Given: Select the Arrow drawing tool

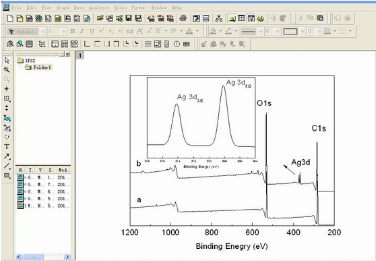Looking at the screenshot, I should pos(7,156).
